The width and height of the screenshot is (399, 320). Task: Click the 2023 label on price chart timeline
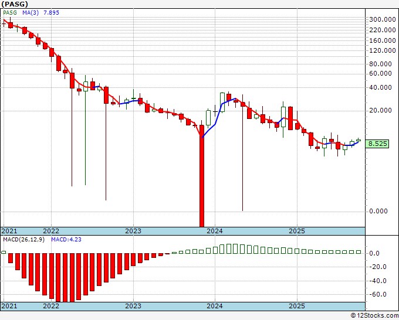[133, 231]
